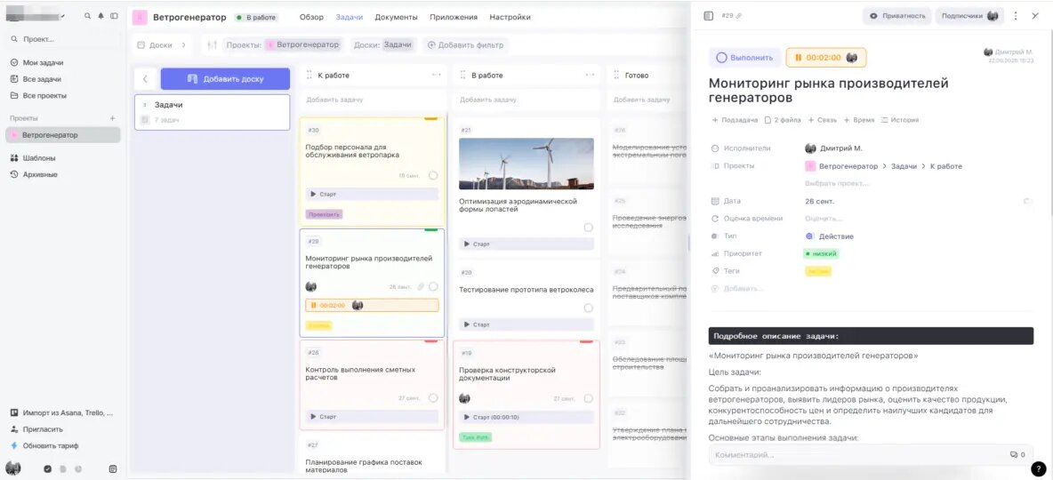Pause the 00:02:00 timer in task panel
Viewport: 1053px width, 480px height.
tap(800, 58)
